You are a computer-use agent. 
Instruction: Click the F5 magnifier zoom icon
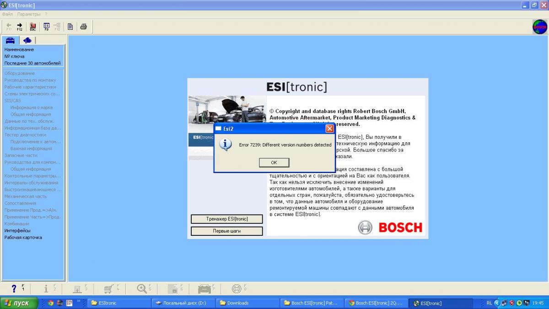pyautogui.click(x=143, y=288)
